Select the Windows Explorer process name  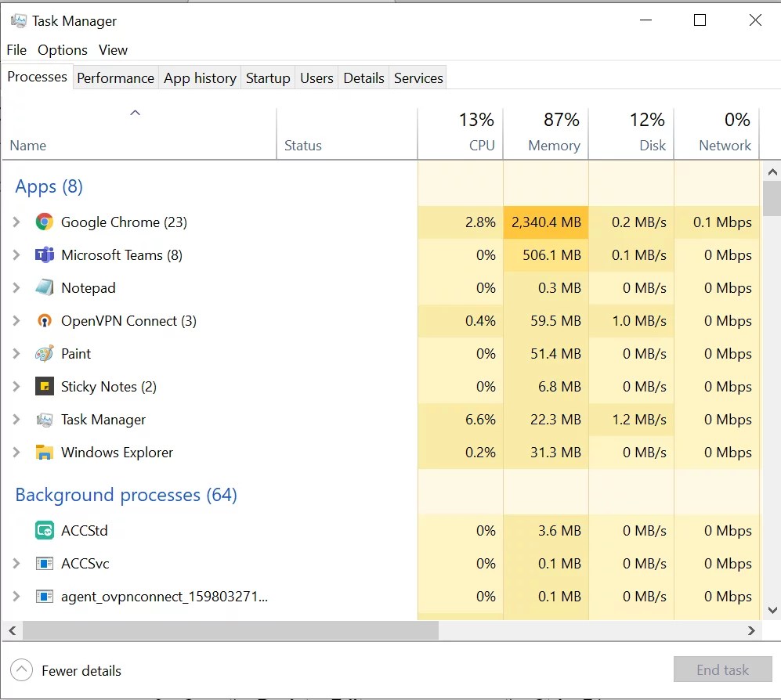pyautogui.click(x=117, y=453)
